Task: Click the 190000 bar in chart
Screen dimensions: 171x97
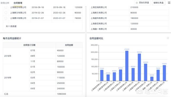Action: coord(139,67)
